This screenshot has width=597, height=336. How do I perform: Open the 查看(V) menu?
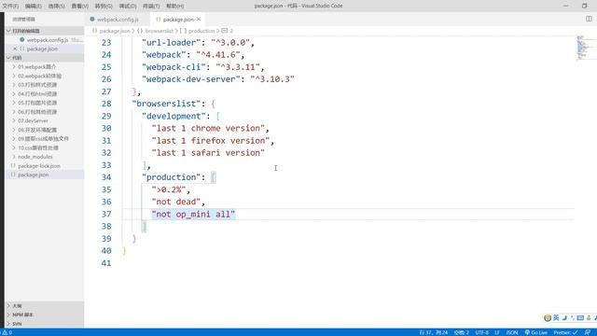pyautogui.click(x=80, y=7)
